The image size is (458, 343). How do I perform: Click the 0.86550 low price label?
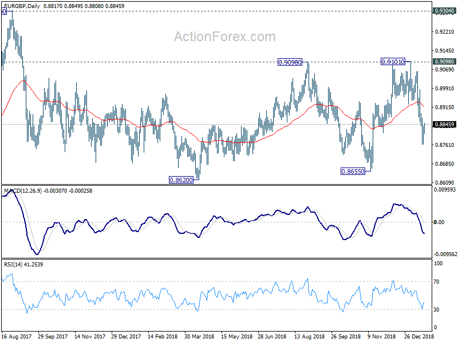tap(353, 171)
